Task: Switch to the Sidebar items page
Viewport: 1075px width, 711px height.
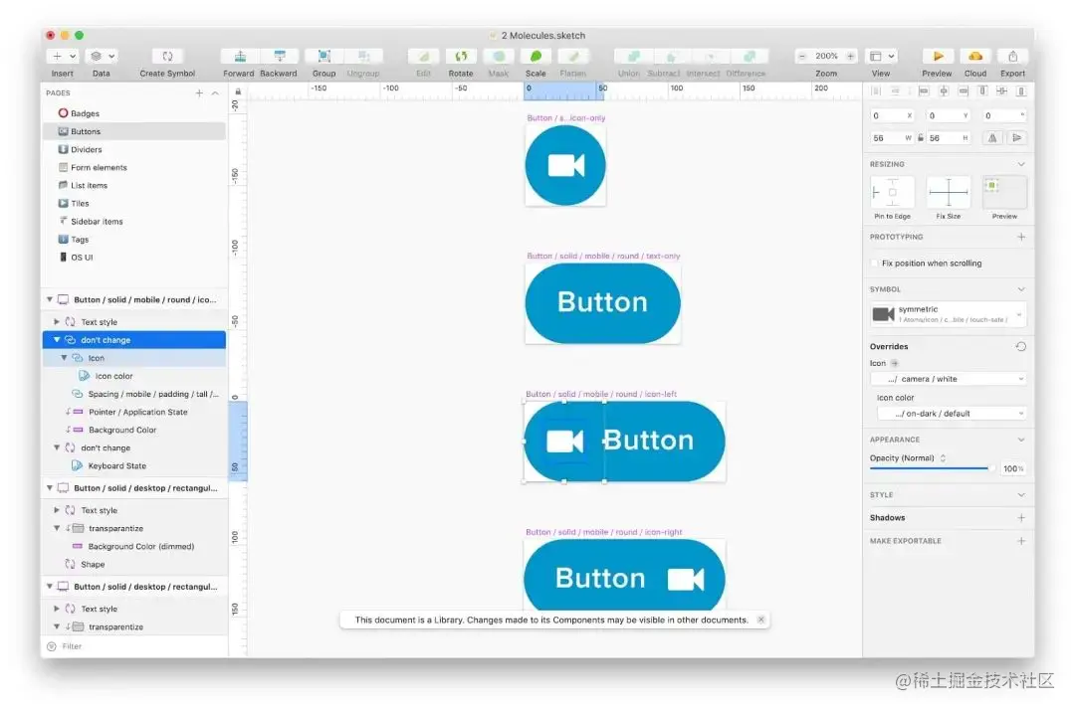Action: (x=97, y=221)
